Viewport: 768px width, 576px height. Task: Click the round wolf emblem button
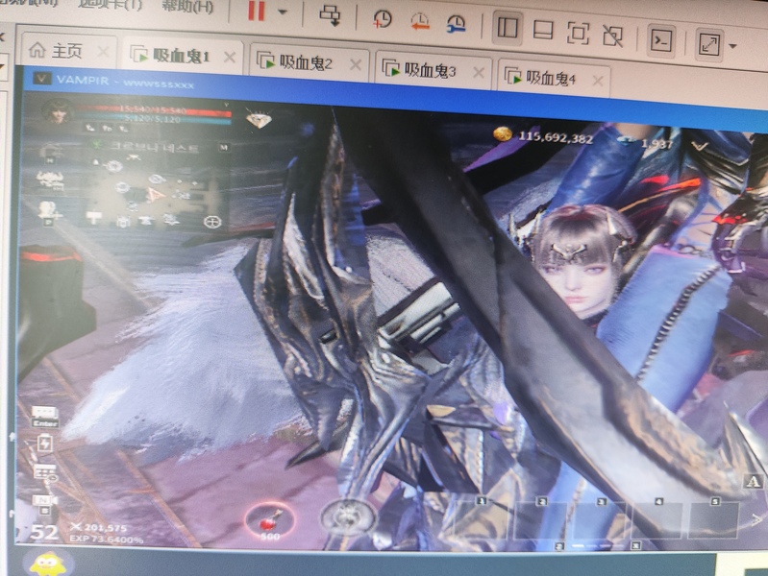[348, 517]
